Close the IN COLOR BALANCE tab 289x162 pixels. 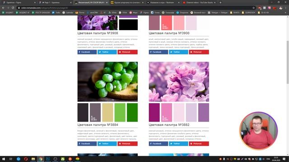[x=107, y=3]
